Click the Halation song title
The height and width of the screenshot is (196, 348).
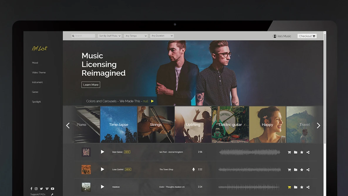(116, 187)
